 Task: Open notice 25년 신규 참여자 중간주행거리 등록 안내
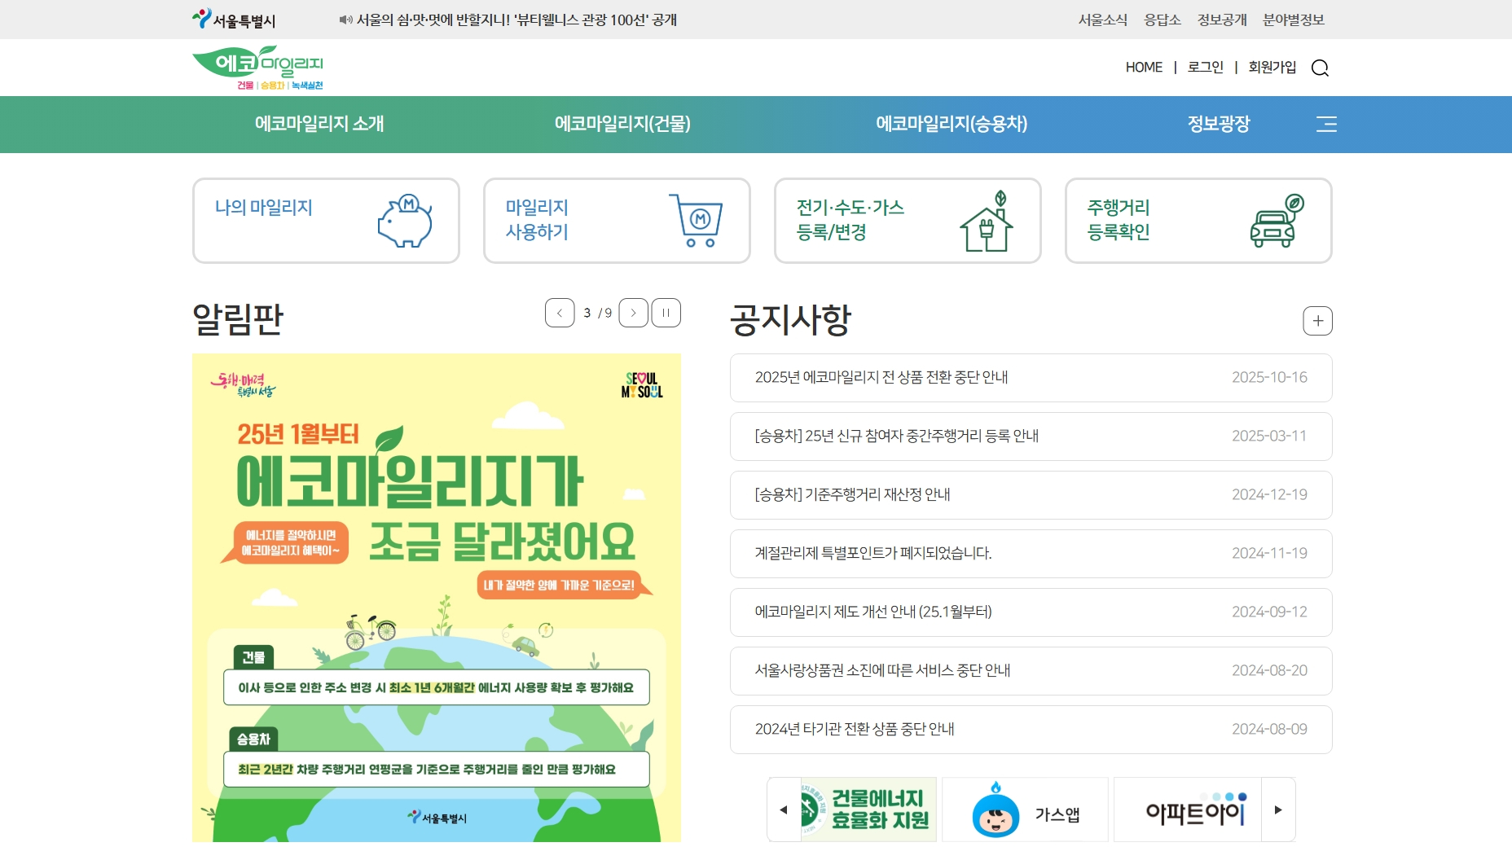(x=1031, y=437)
